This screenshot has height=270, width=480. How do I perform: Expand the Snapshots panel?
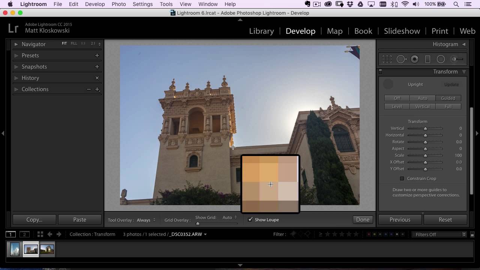(x=16, y=67)
